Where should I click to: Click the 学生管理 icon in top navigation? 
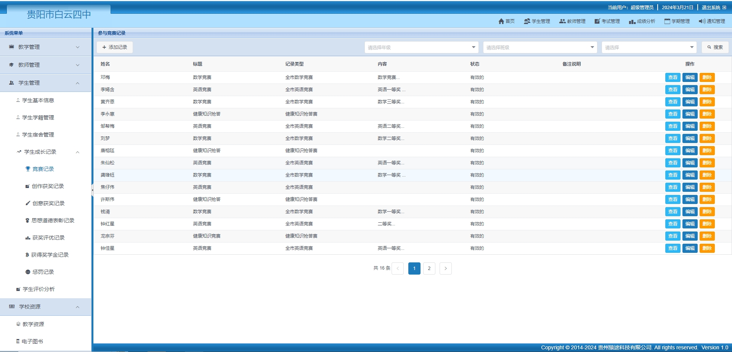[x=527, y=21]
